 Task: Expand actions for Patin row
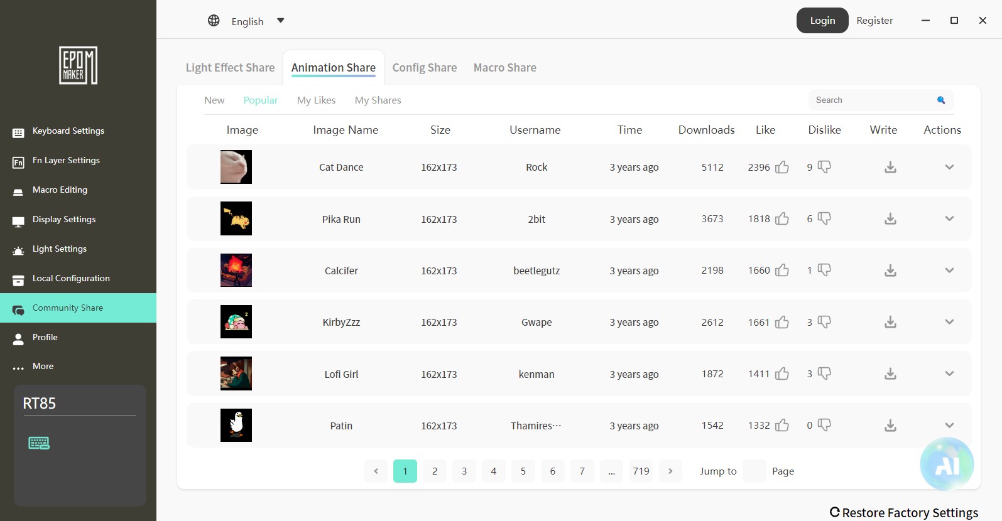point(949,425)
